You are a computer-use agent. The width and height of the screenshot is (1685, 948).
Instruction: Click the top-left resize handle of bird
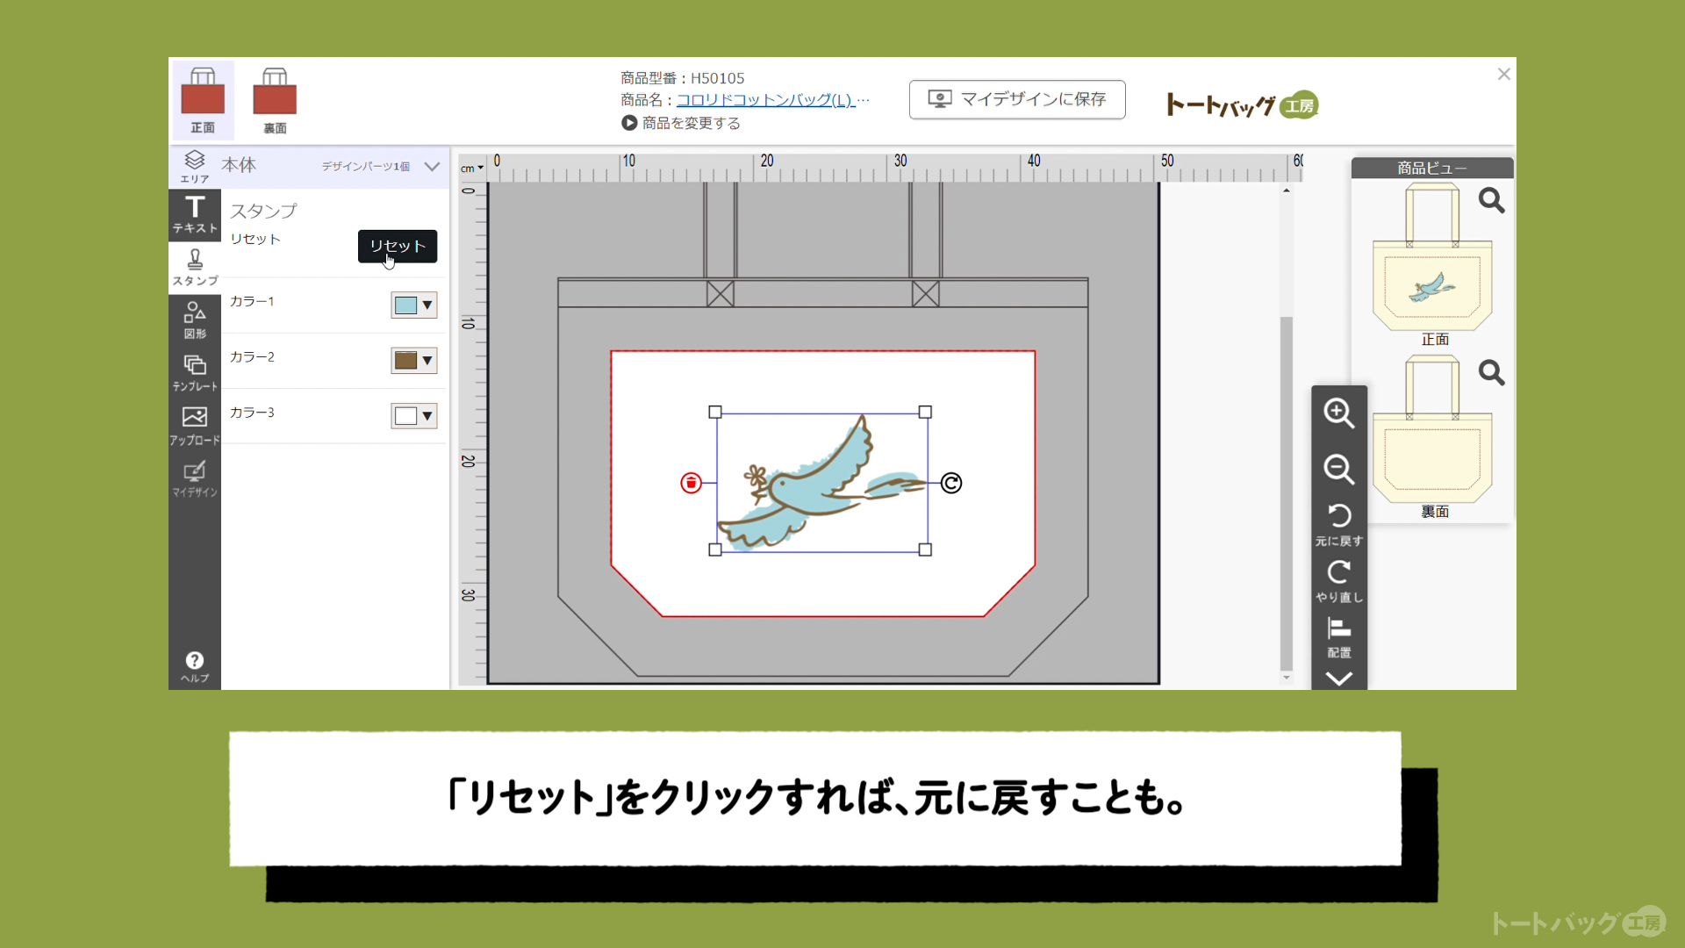(715, 412)
